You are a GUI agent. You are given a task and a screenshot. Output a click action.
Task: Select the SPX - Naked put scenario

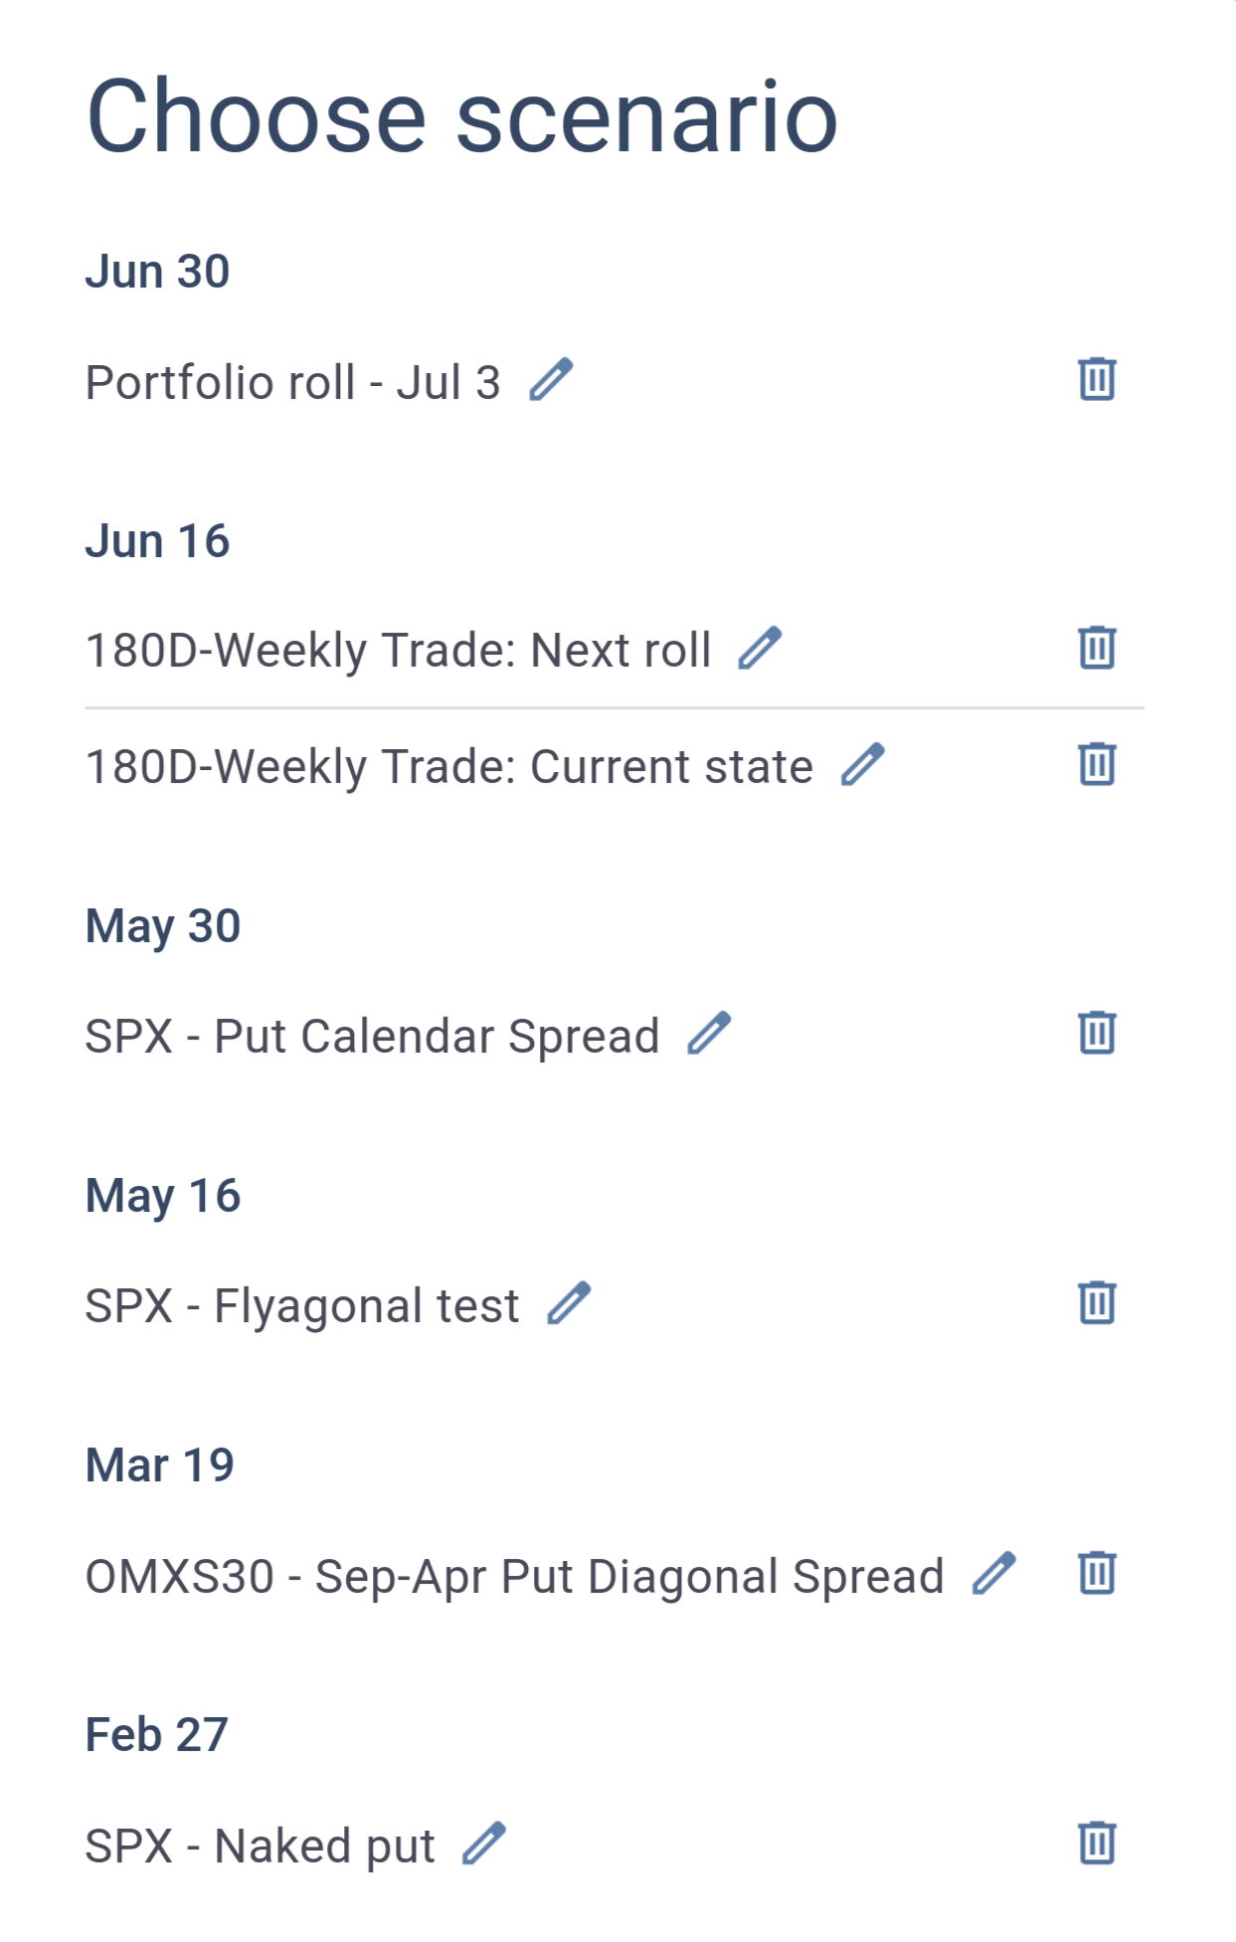(261, 1846)
